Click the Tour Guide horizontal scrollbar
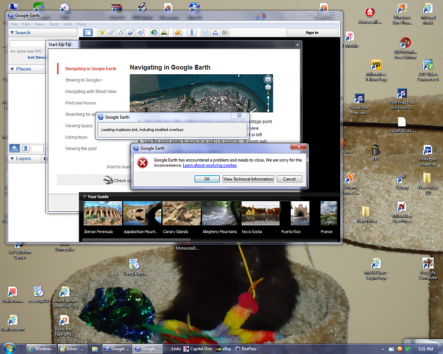This screenshot has width=443, height=354. (x=136, y=240)
